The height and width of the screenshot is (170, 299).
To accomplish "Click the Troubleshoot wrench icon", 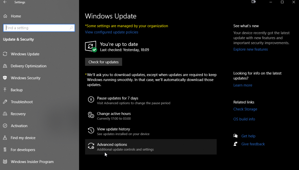I will click(5, 102).
